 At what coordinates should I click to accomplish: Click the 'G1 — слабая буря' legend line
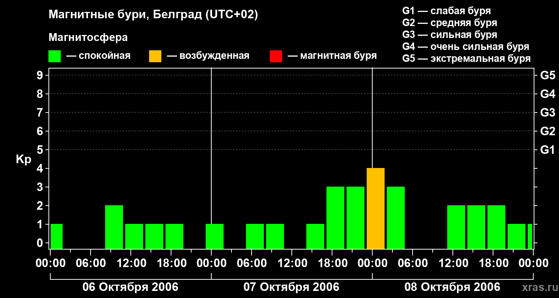pyautogui.click(x=446, y=11)
